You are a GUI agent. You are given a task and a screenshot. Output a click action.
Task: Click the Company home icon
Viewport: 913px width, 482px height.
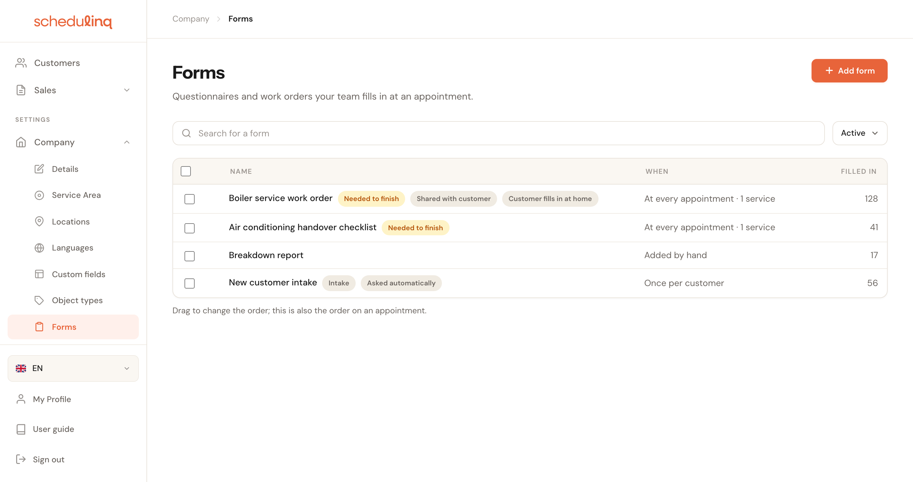click(x=21, y=142)
